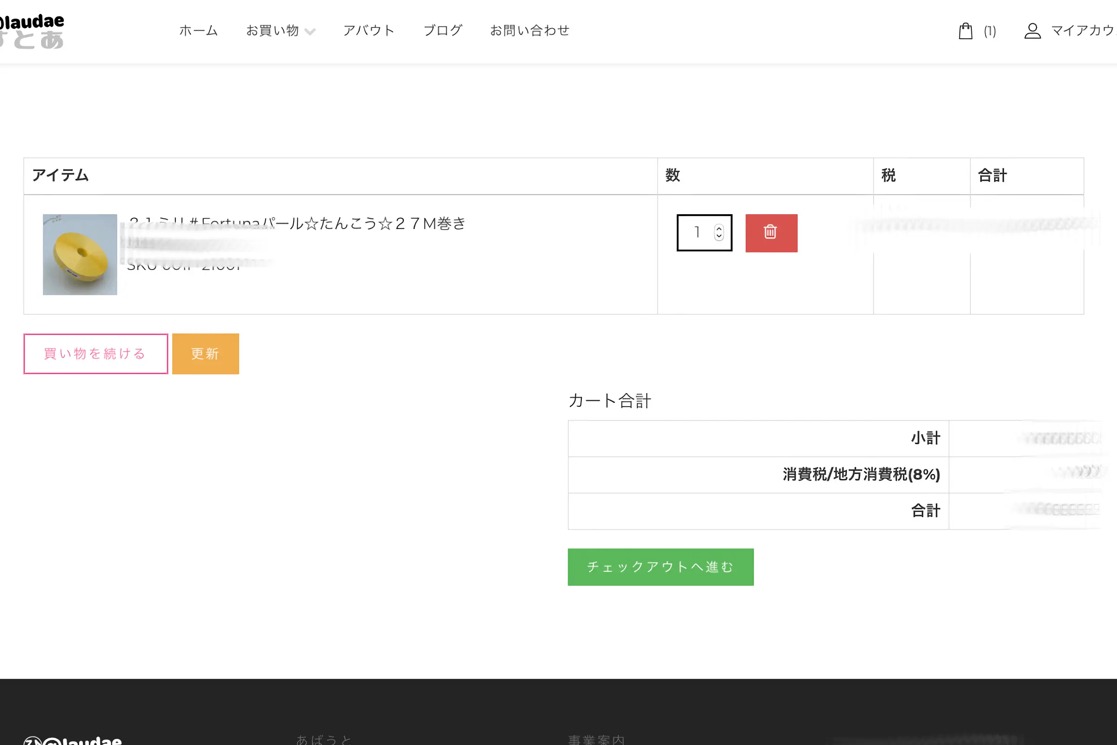Open the ホーム menu item
The height and width of the screenshot is (745, 1117).
198,31
